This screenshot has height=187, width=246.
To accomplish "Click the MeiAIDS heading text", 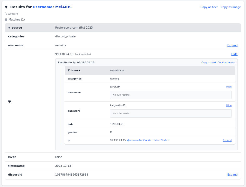I will tap(63, 7).
